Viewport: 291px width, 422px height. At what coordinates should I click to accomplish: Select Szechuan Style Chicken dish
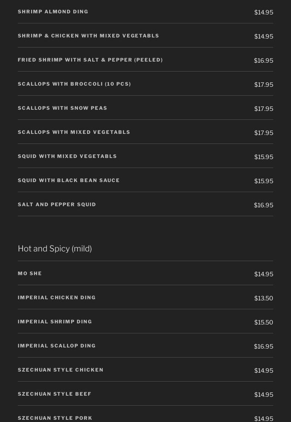[x=60, y=370]
